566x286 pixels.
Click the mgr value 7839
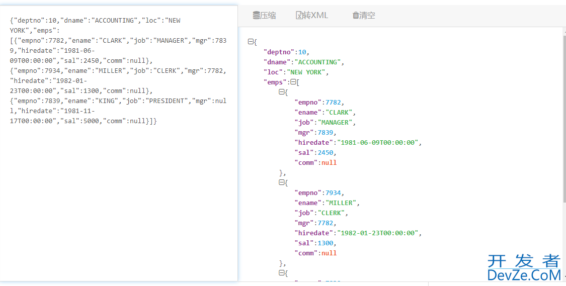[x=325, y=132]
